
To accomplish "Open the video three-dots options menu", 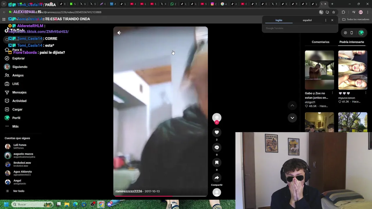I will [x=202, y=33].
